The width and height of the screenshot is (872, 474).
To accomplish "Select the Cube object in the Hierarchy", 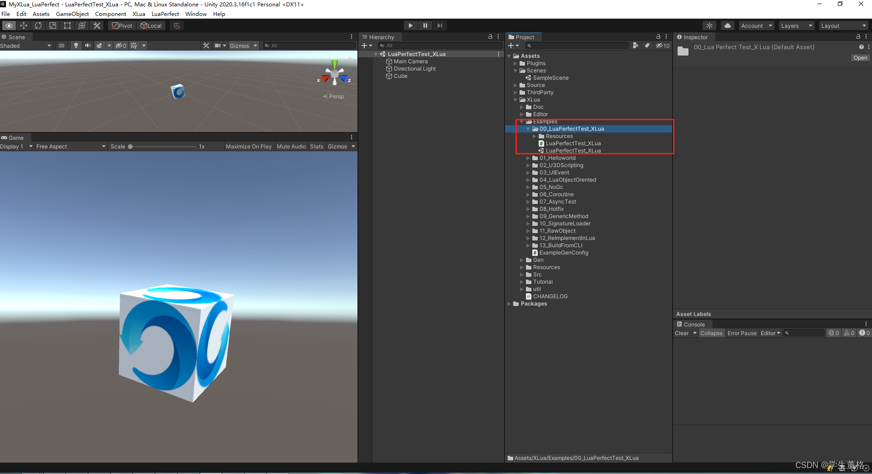I will [399, 76].
